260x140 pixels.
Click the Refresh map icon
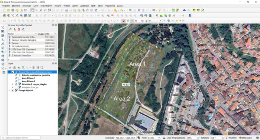click(96, 10)
